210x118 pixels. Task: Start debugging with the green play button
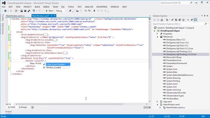47,11
